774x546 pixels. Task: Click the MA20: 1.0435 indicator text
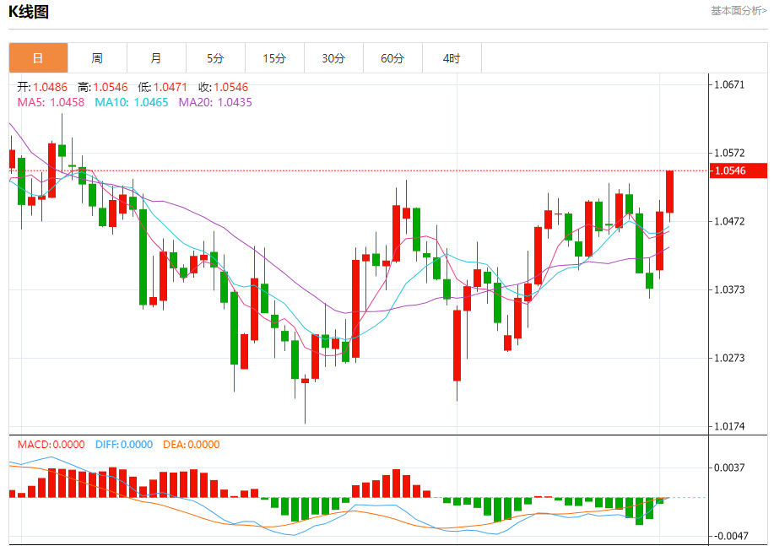coord(215,102)
